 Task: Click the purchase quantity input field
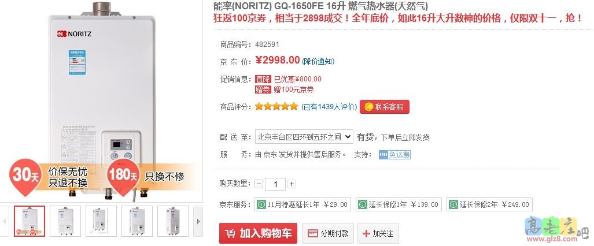click(x=275, y=184)
